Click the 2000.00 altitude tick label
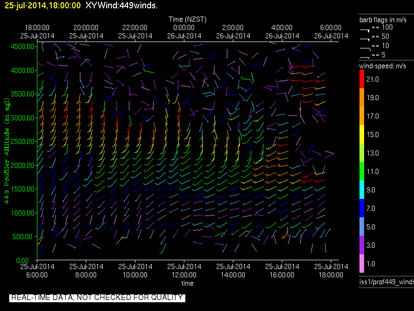Image resolution: width=414 pixels, height=311 pixels. coord(23,165)
